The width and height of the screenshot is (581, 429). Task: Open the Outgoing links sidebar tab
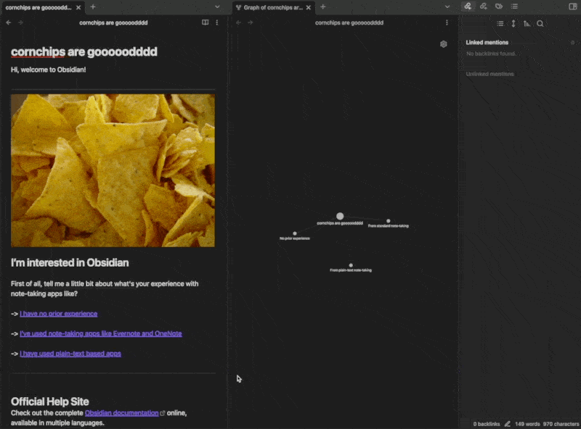click(483, 7)
